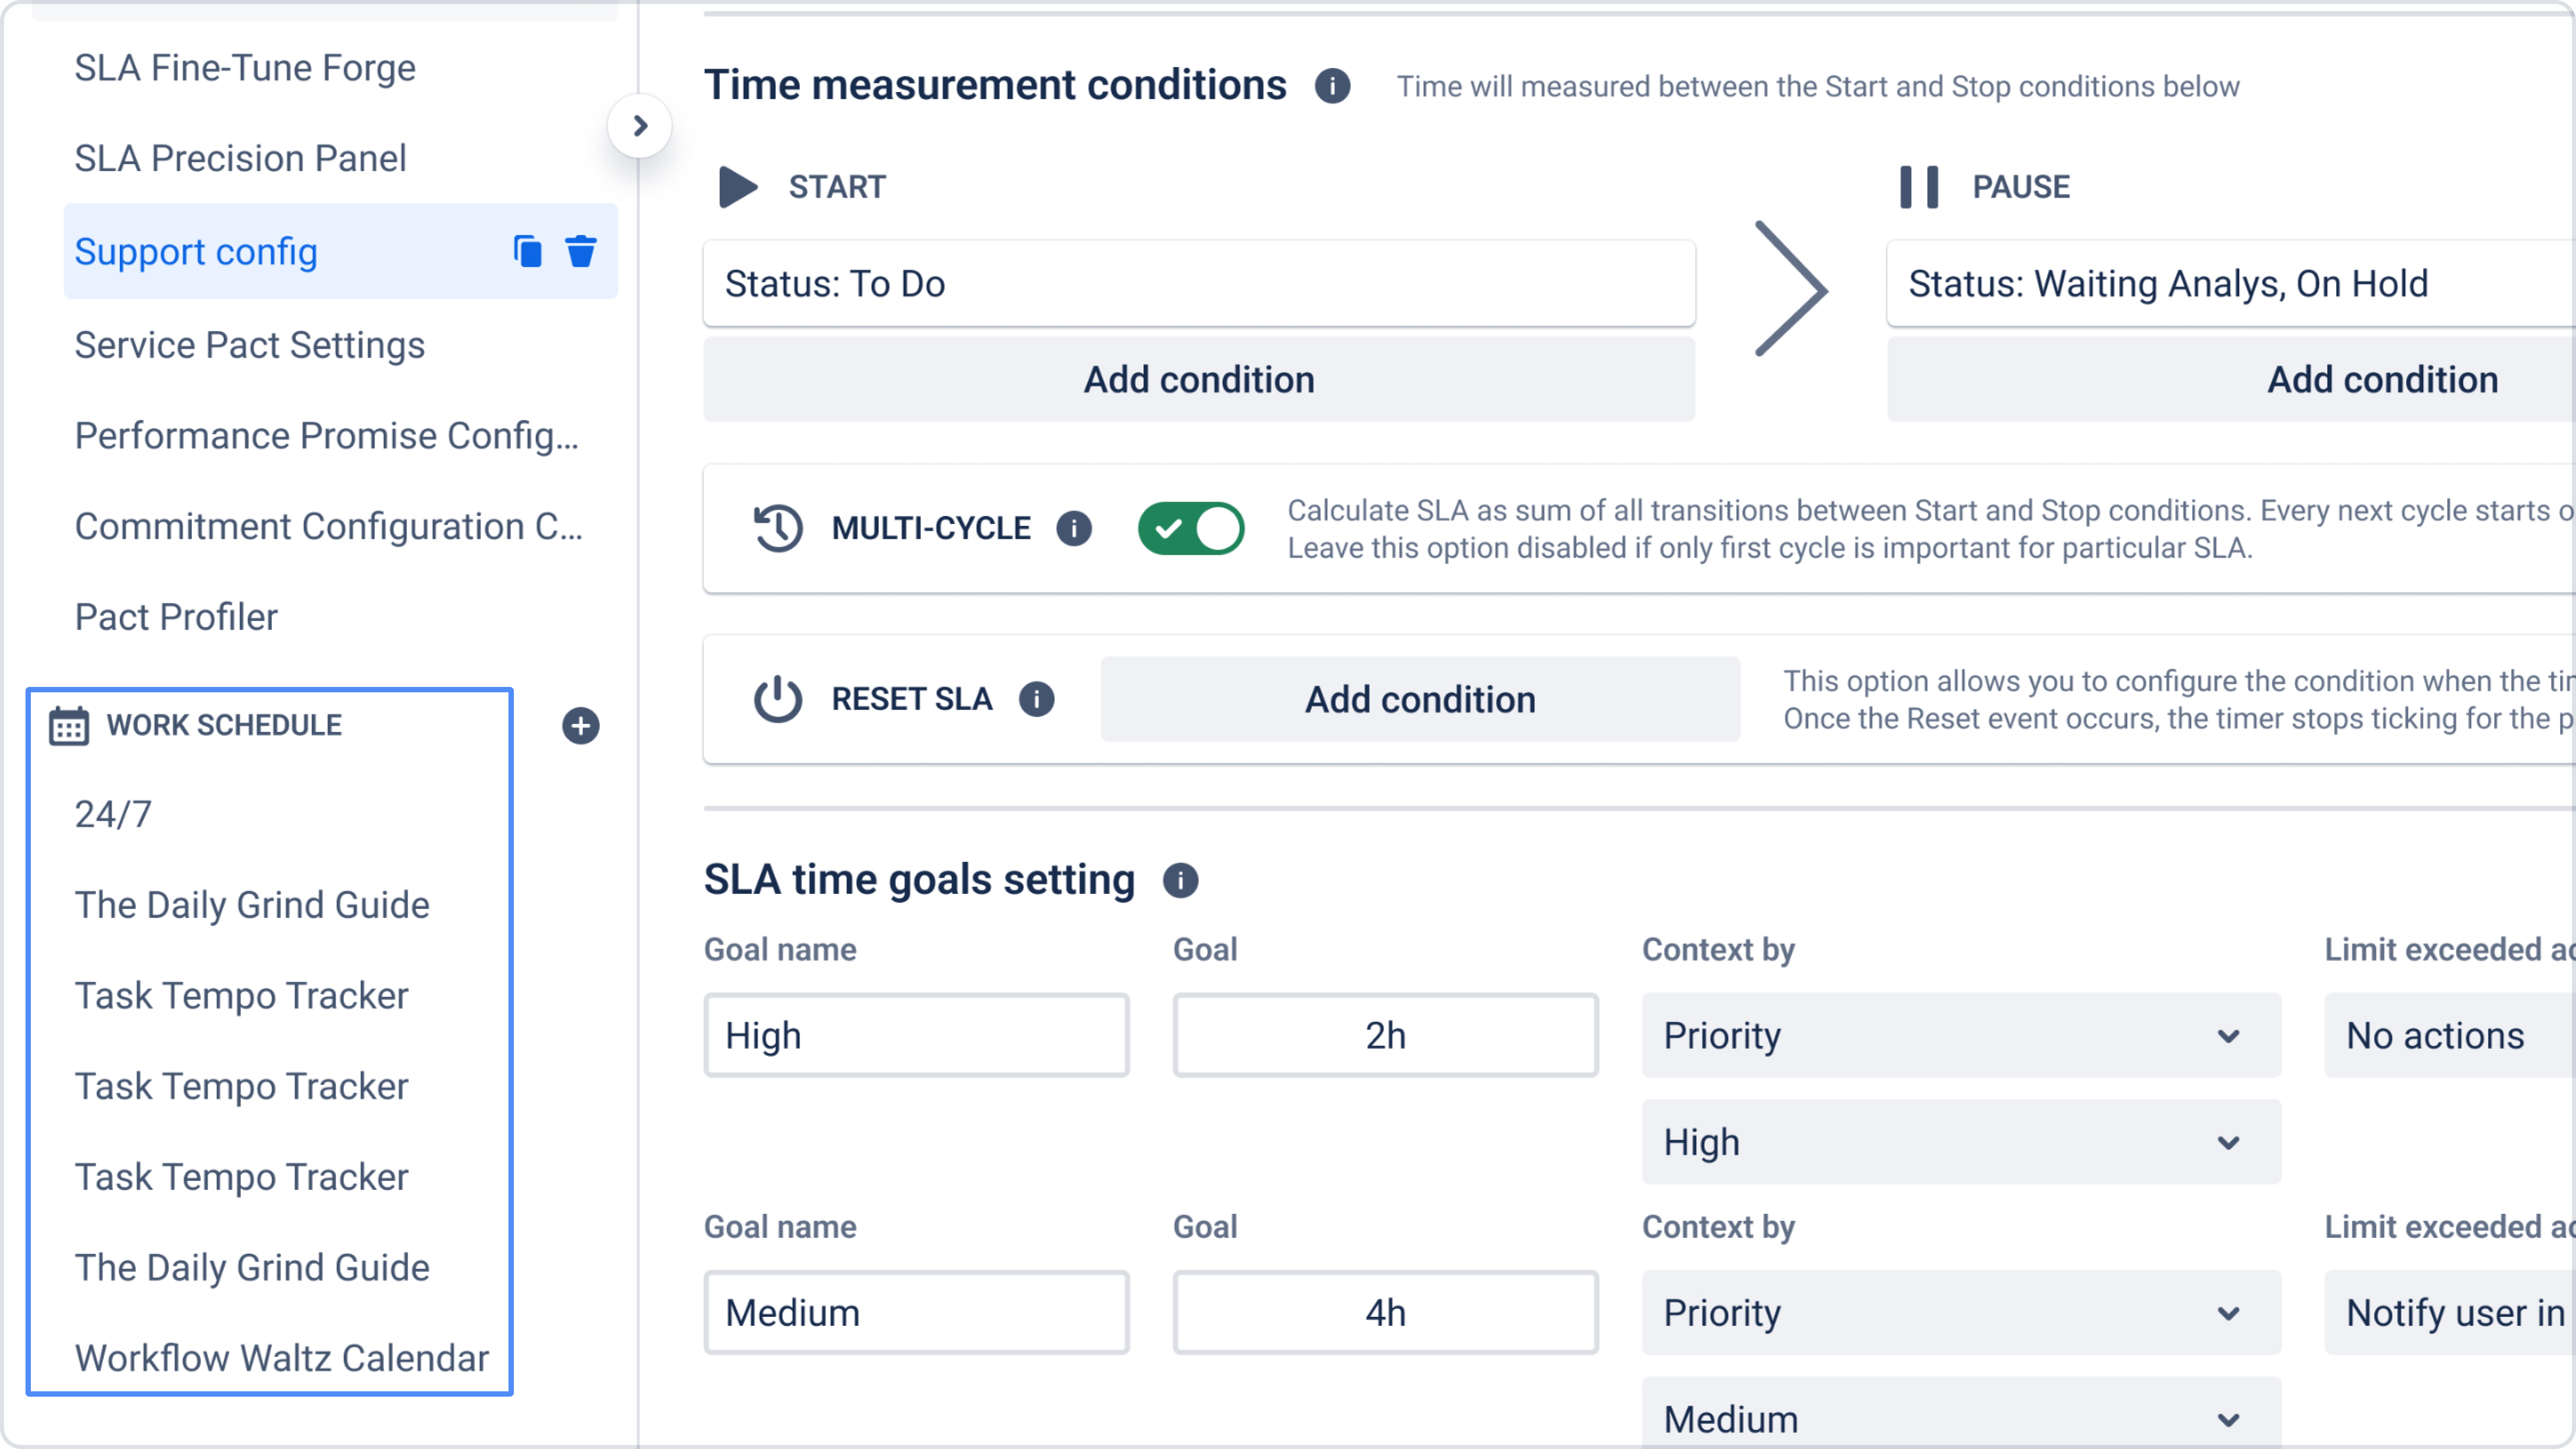Click the Reset SLA info icon

pyautogui.click(x=1036, y=699)
